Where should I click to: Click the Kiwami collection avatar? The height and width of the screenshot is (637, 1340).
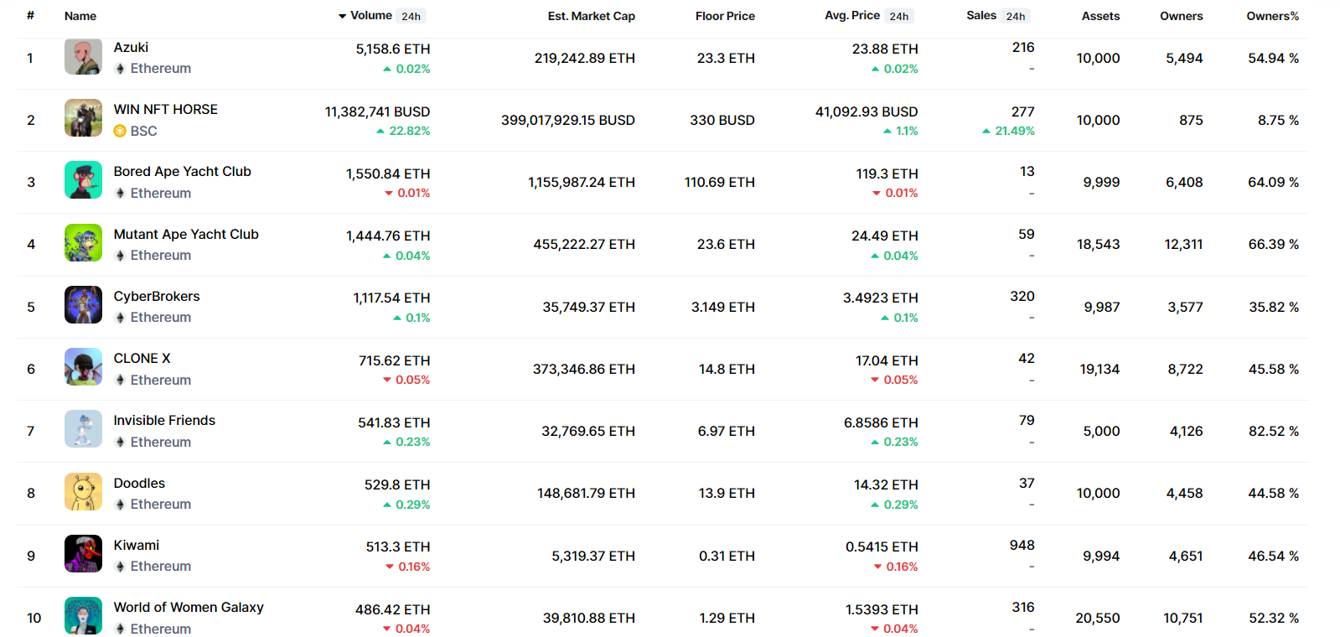(x=83, y=554)
